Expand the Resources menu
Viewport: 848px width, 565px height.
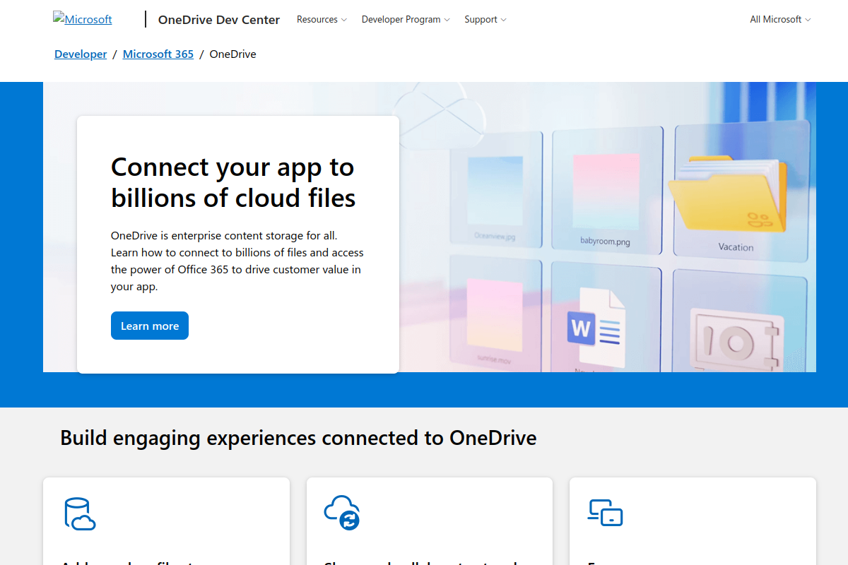322,20
